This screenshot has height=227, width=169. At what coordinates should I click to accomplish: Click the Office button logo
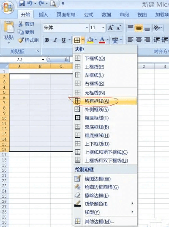pyautogui.click(x=8, y=7)
